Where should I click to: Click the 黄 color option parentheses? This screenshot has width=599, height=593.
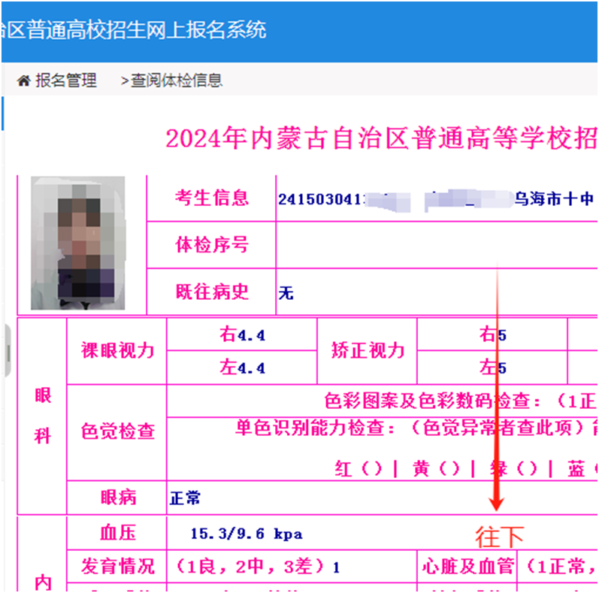pyautogui.click(x=437, y=469)
